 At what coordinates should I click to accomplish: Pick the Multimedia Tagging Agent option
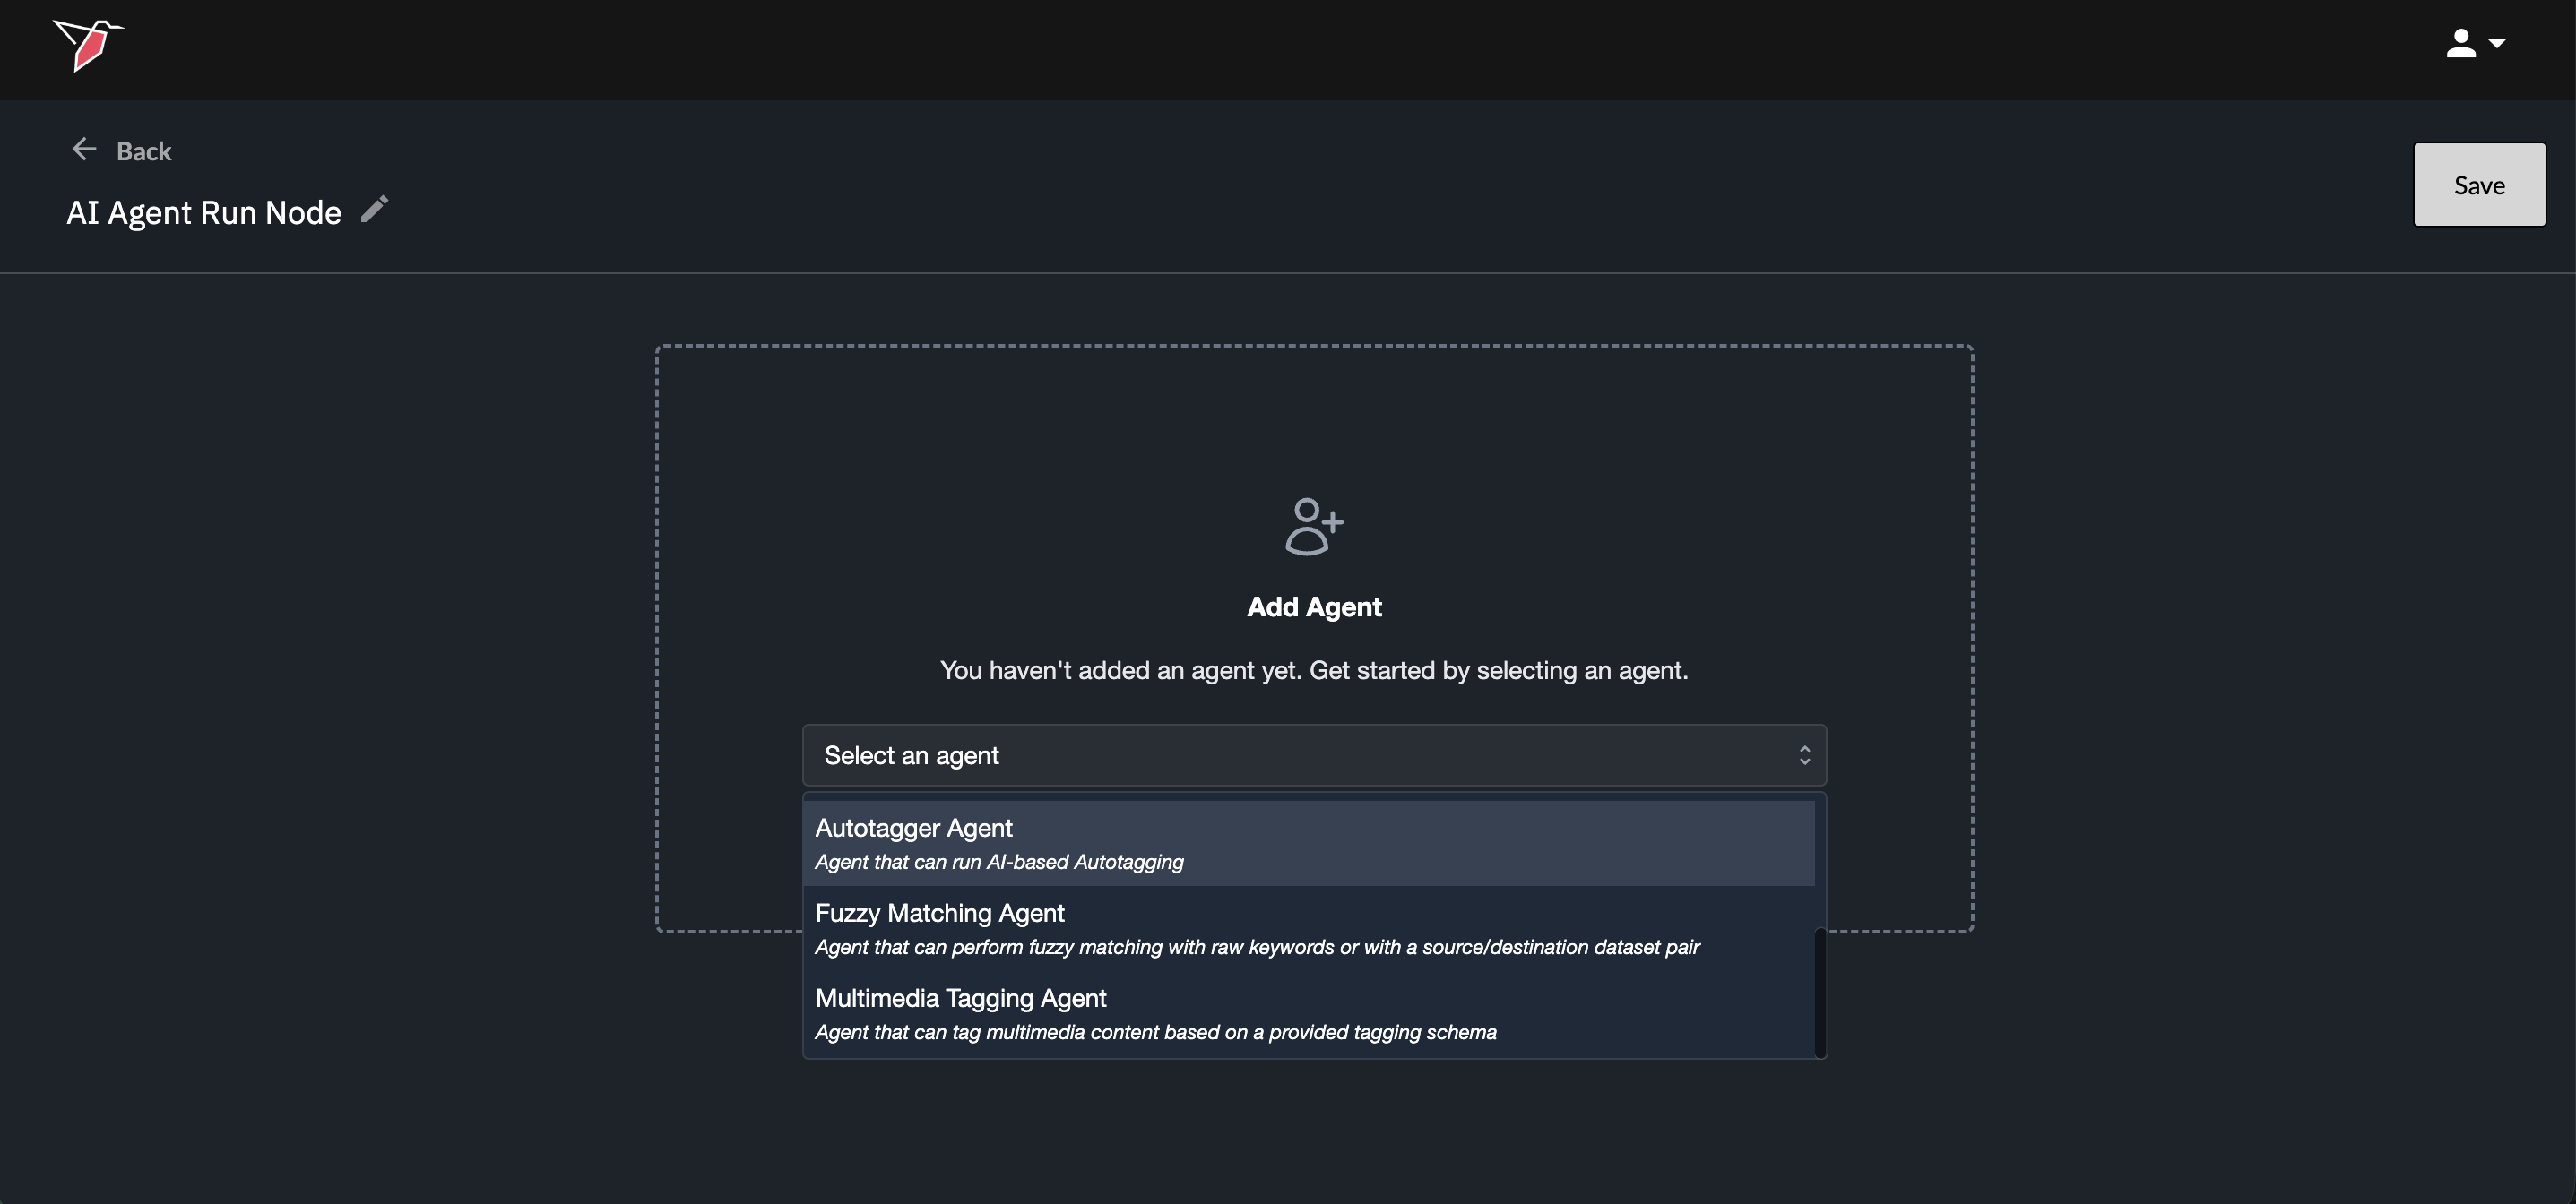[x=961, y=998]
